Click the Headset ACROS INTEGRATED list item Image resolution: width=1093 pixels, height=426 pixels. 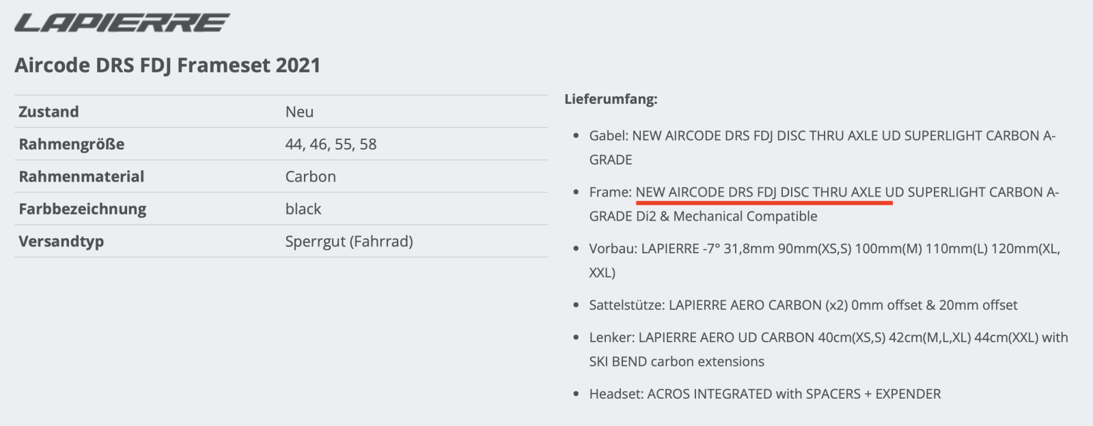coord(764,394)
